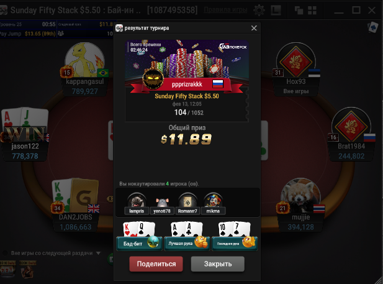Click the yenoti78 mouse avatar
Screen dimensions: 383x284
[x=162, y=202]
